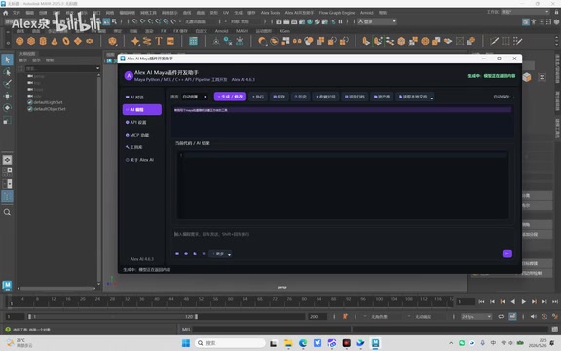Click frame 60 on the time slider

[x=231, y=301]
